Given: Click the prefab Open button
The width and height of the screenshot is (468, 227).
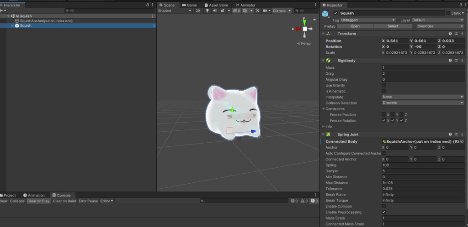Looking at the screenshot, I should 355,26.
